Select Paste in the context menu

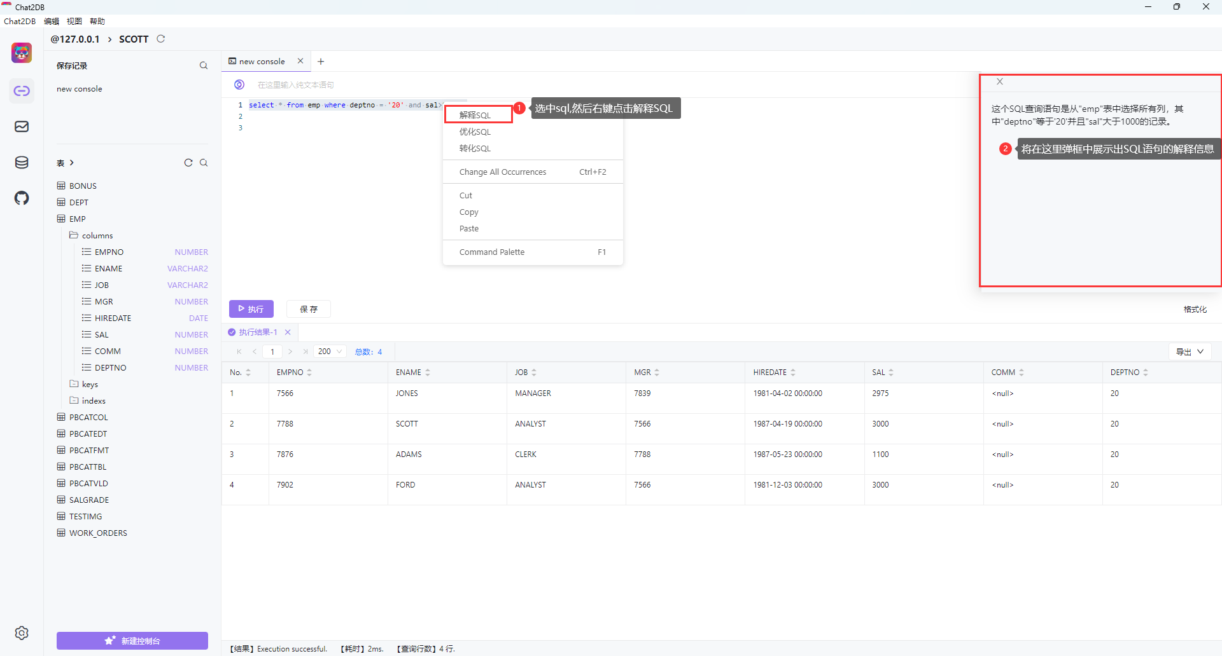click(533, 228)
